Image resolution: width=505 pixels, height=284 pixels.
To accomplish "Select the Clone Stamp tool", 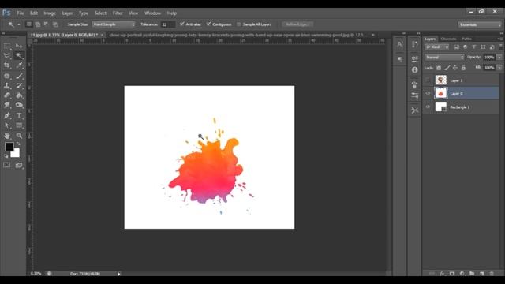I will (x=7, y=86).
